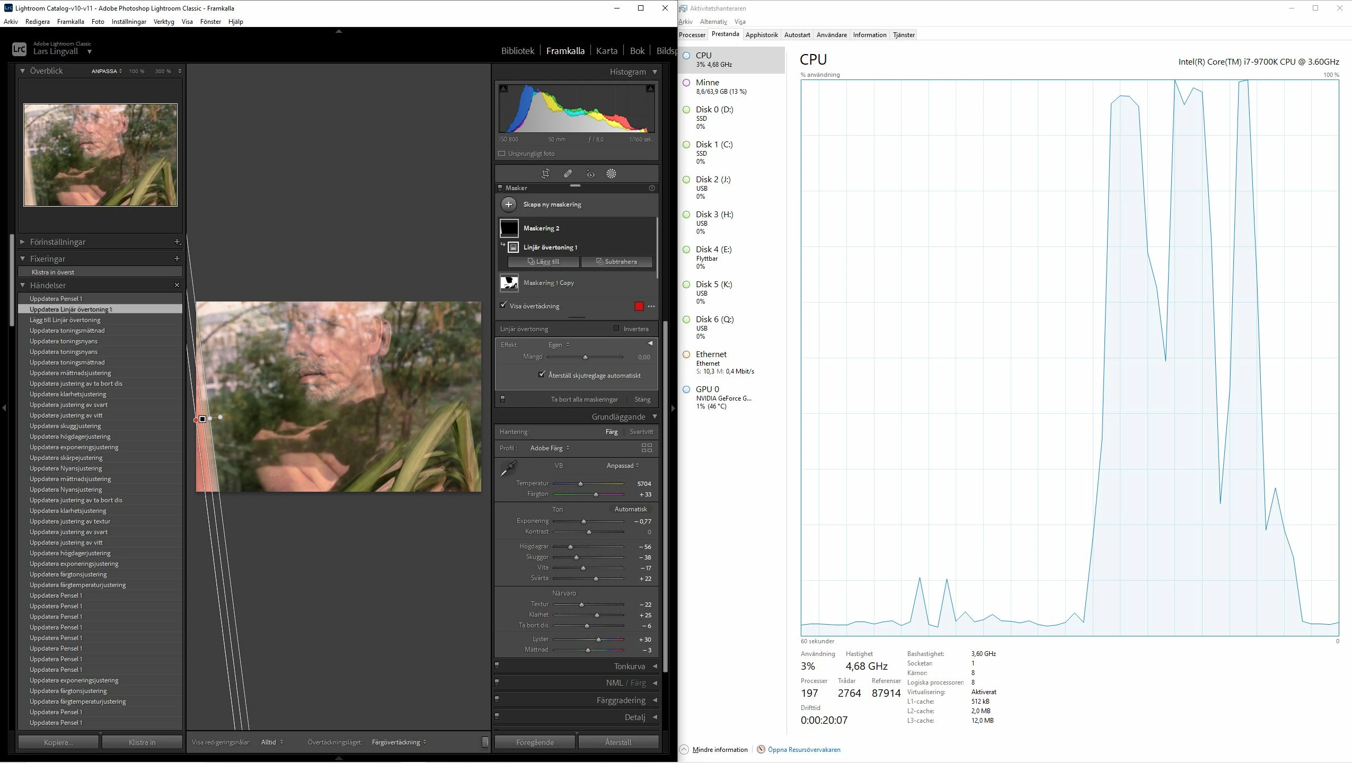Viewport: 1352px width, 763px height.
Task: Open the Adobe Färg profile dropdown
Action: tap(550, 448)
